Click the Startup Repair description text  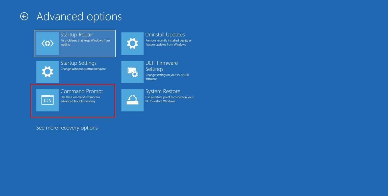(85, 42)
